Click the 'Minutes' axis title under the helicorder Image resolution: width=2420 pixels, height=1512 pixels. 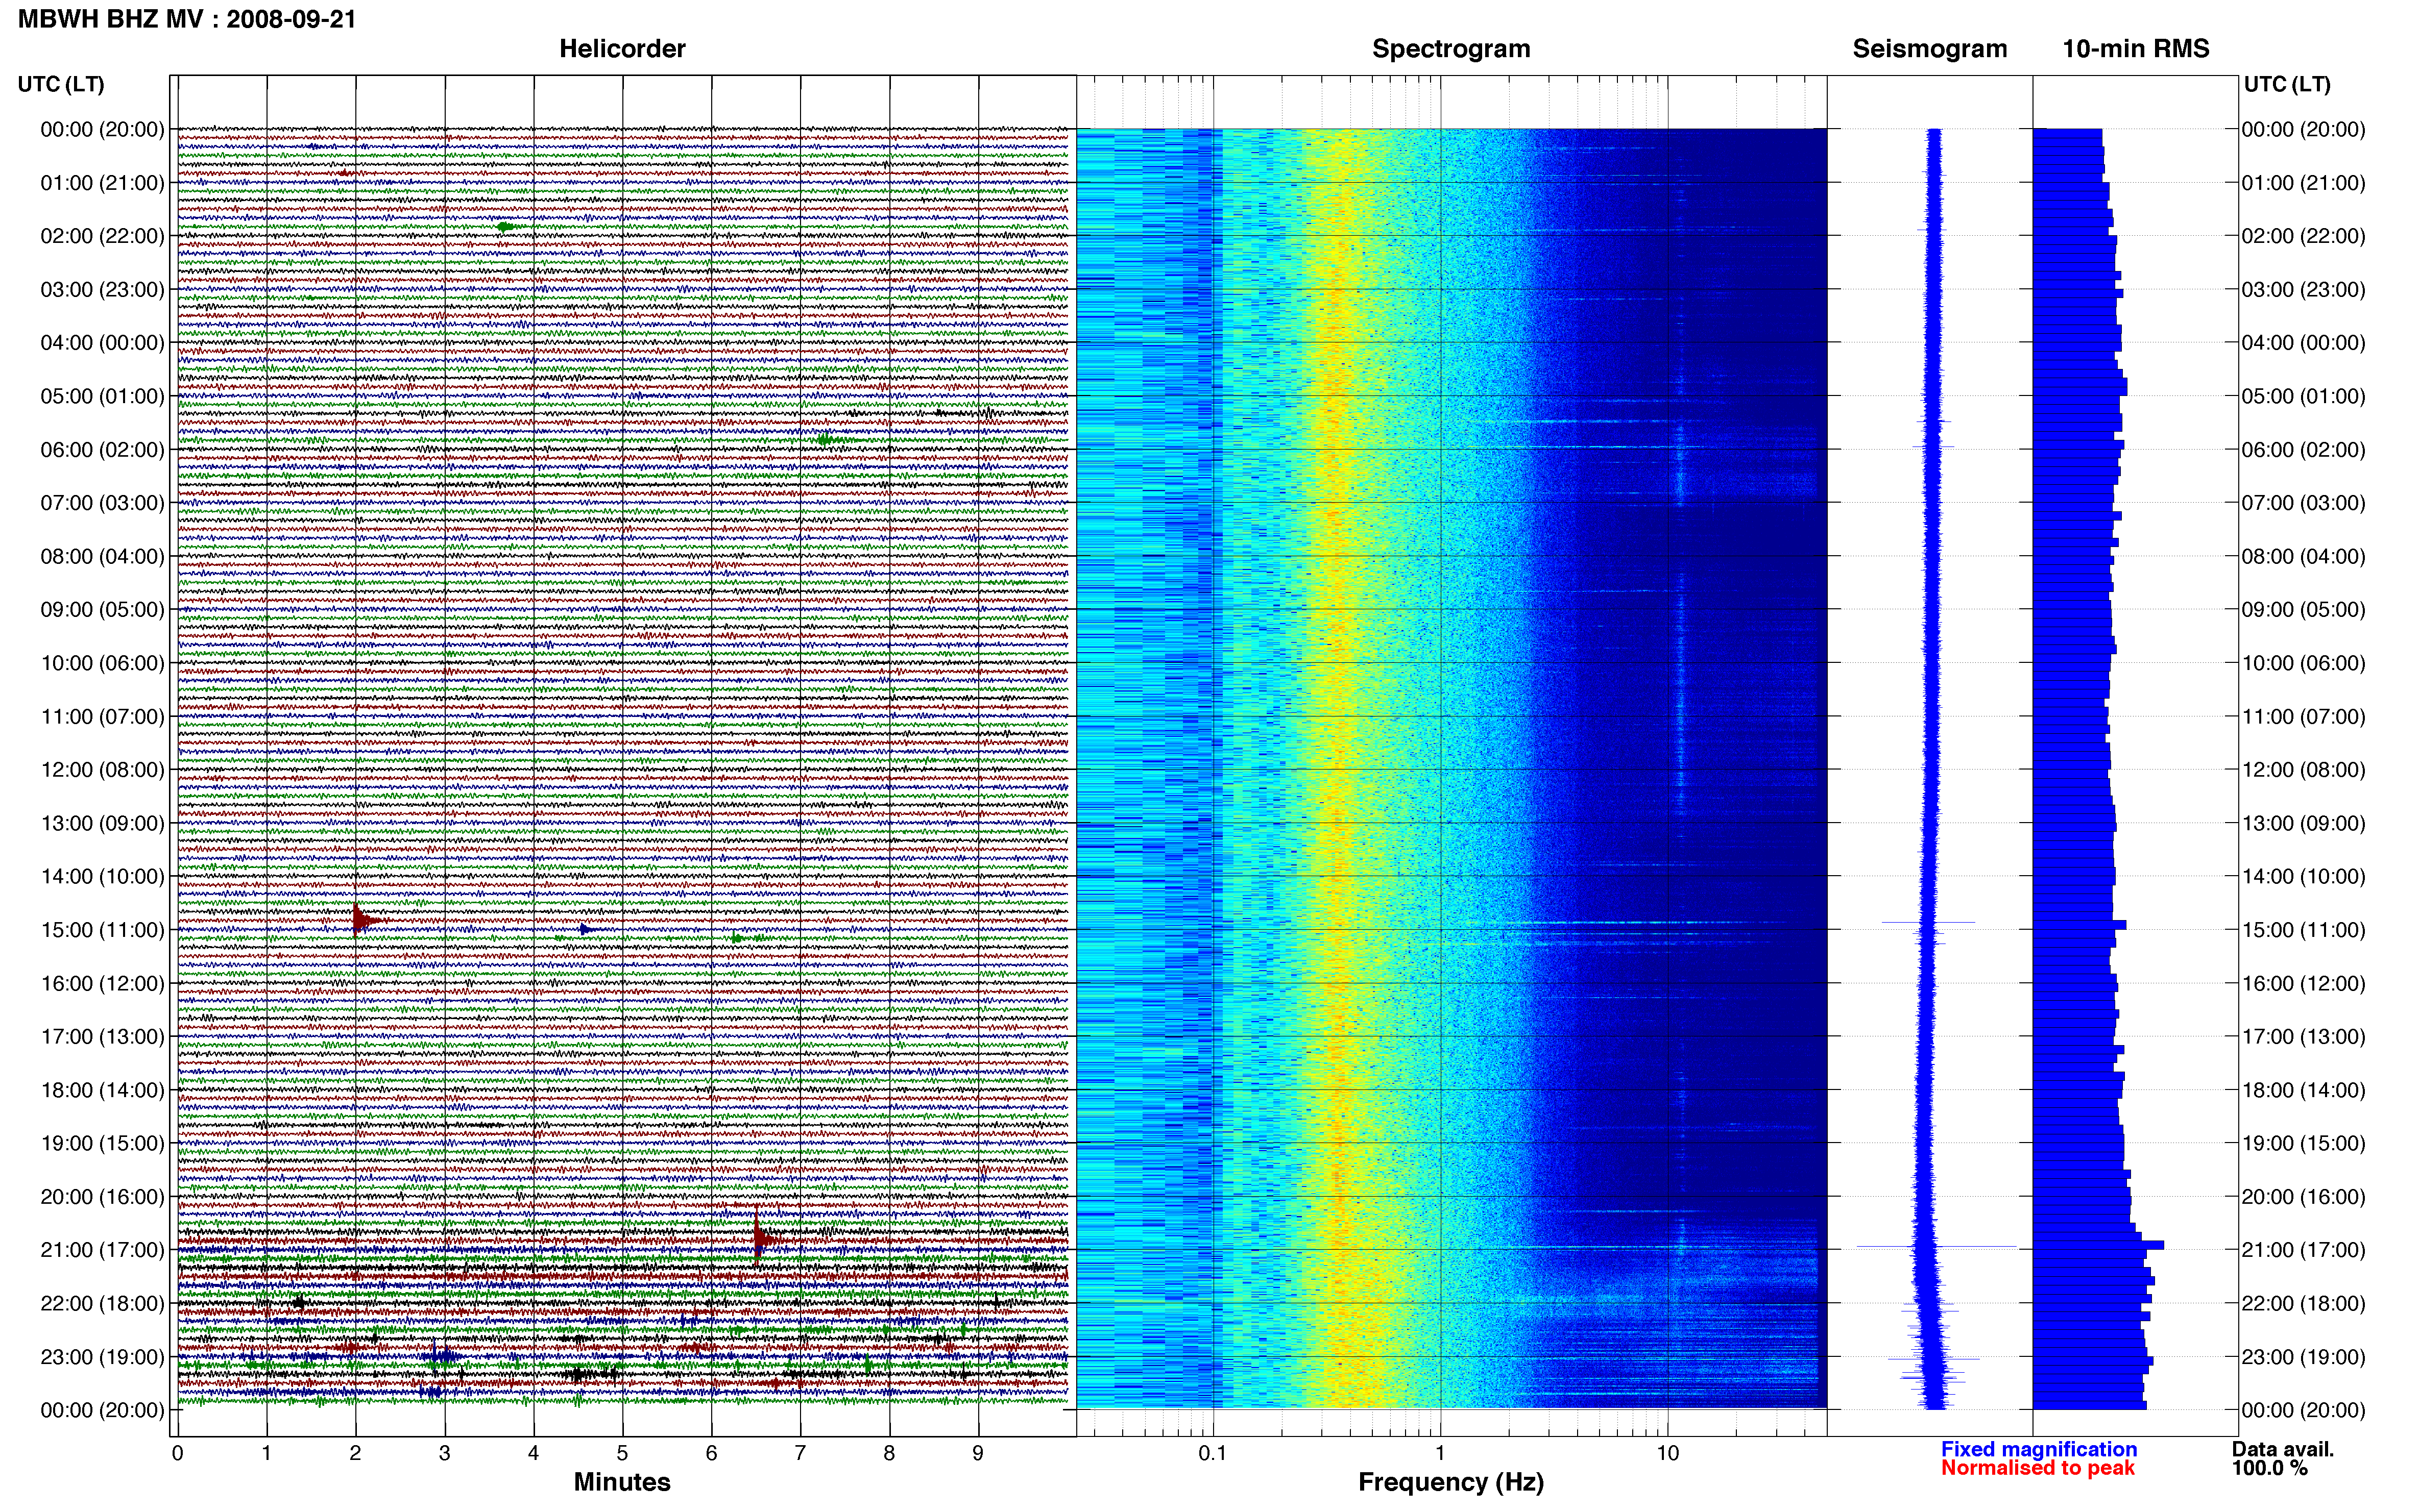point(622,1482)
